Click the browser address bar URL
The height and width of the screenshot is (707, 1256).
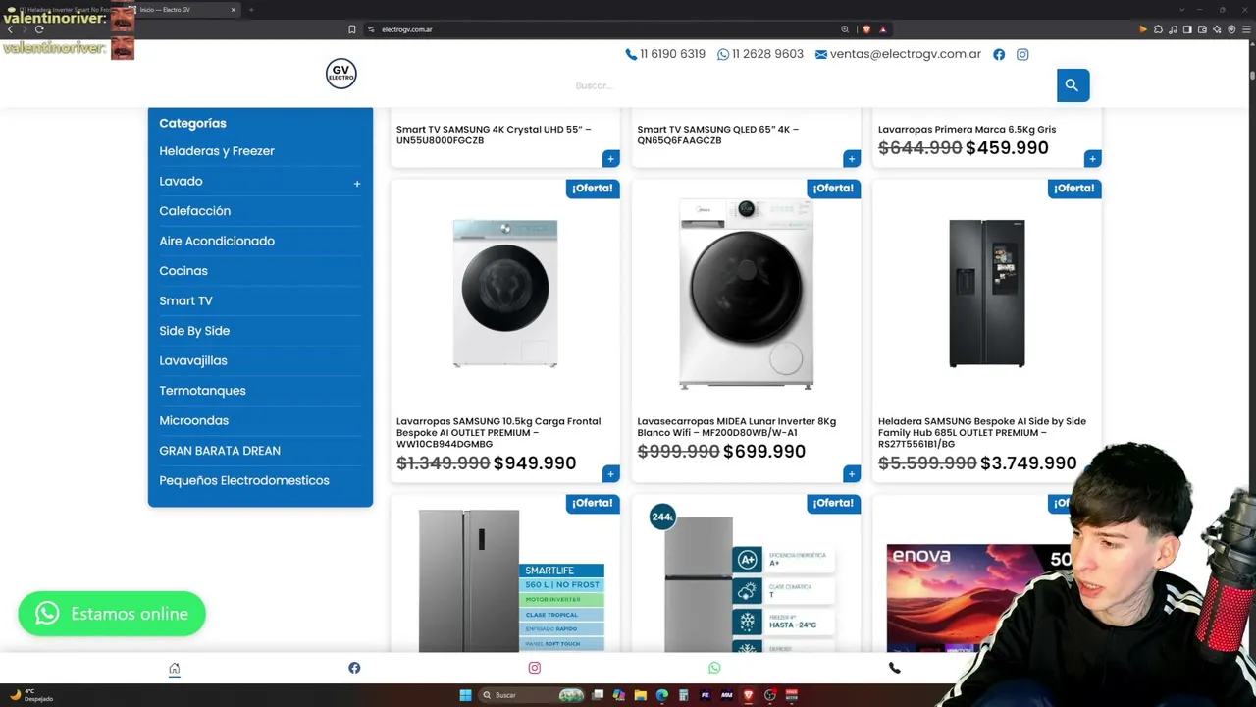(407, 29)
